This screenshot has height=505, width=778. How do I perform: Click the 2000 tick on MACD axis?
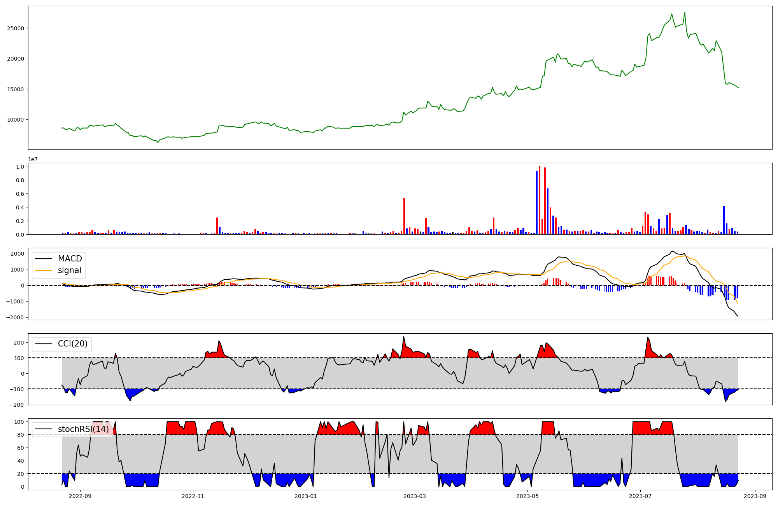pyautogui.click(x=17, y=254)
